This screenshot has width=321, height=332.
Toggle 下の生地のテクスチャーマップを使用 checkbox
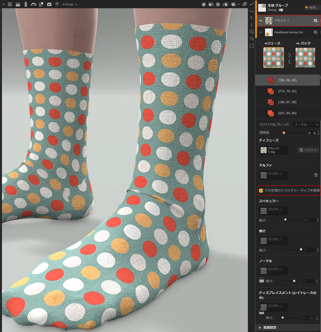tap(261, 190)
